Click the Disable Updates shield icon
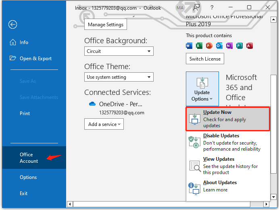Screen dimensions: 279x210 click(194, 142)
